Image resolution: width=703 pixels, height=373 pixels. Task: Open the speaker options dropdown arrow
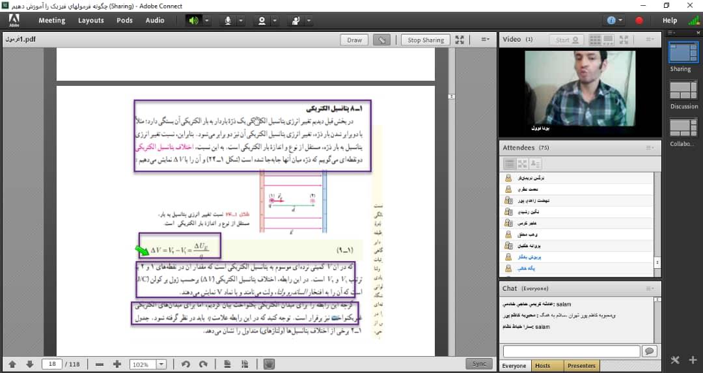pyautogui.click(x=207, y=20)
